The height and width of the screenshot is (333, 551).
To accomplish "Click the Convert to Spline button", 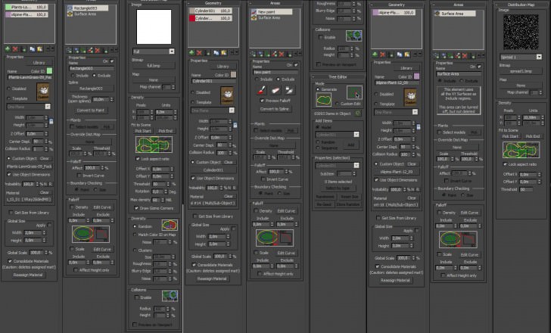I will tap(275, 109).
